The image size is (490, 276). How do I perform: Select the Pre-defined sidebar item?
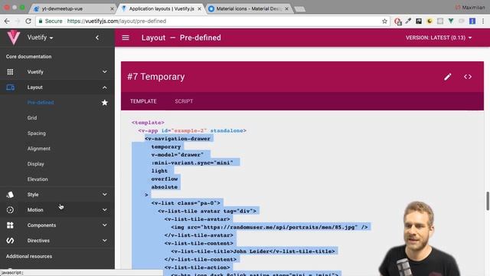[41, 102]
